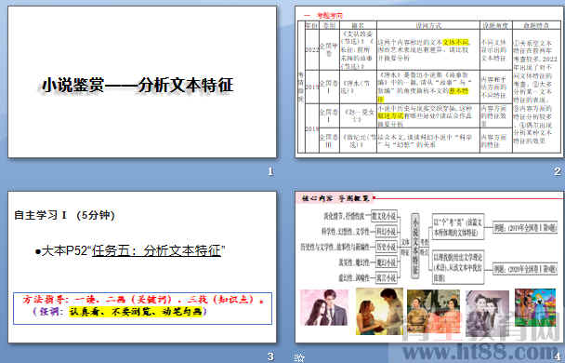Click the 2022 year cell in the slide 2 table
Image resolution: width=565 pixels, height=363 pixels.
[312, 50]
